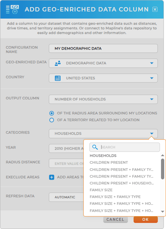Open the Output Column dropdown
Screen dimensions: 166x229
pos(103,99)
